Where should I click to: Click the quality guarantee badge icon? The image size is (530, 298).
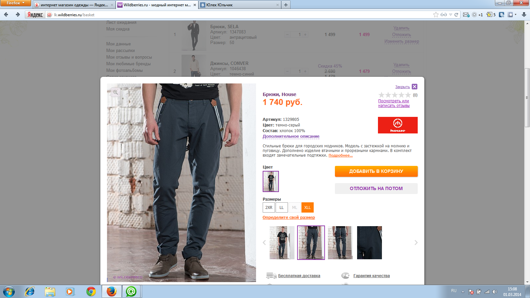point(345,275)
